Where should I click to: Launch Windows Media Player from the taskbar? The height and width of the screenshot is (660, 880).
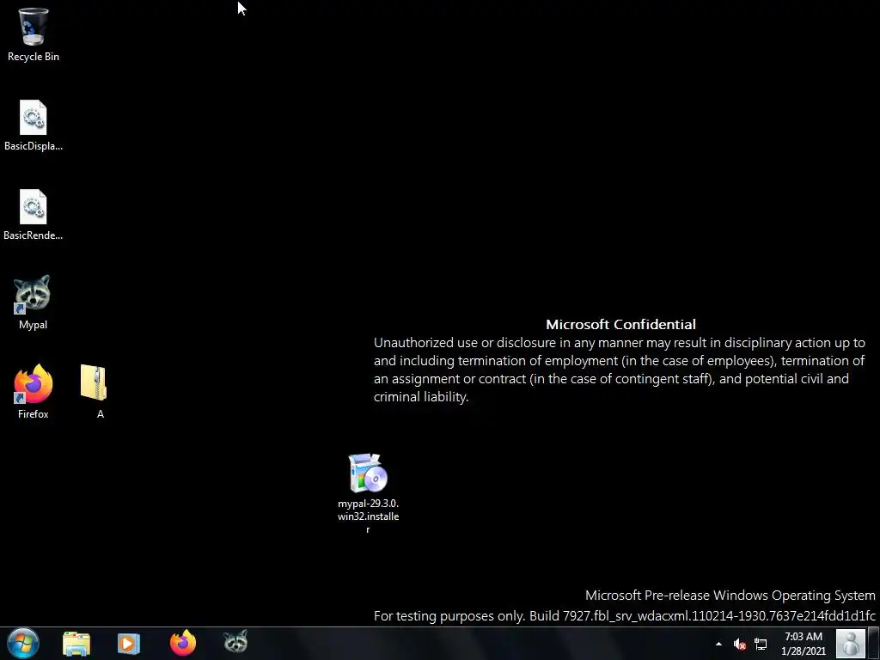pyautogui.click(x=129, y=643)
